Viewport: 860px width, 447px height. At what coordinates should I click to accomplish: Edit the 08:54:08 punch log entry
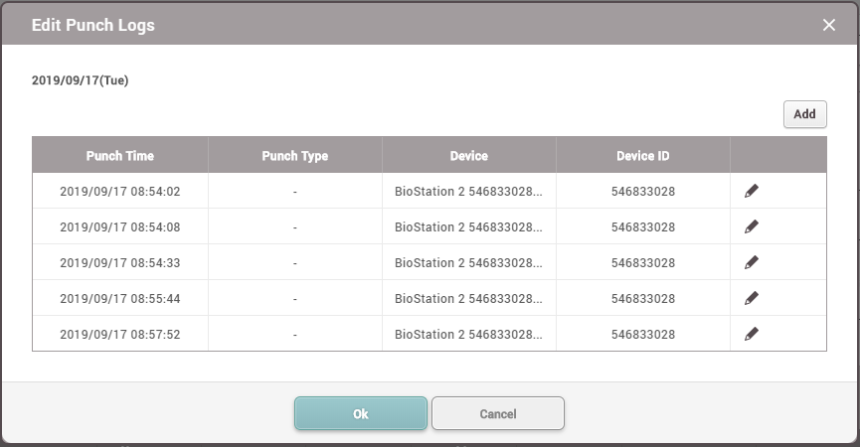tap(752, 226)
